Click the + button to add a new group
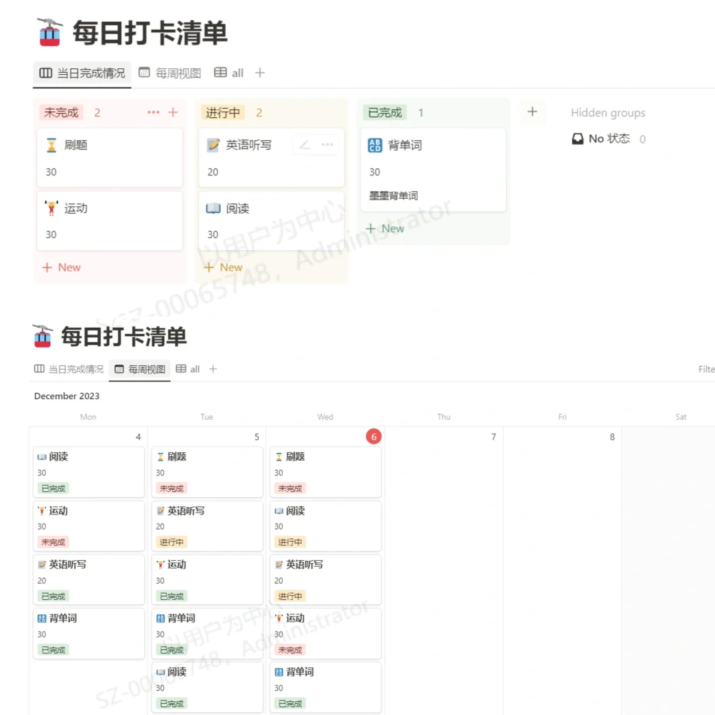The image size is (715, 715). tap(533, 112)
